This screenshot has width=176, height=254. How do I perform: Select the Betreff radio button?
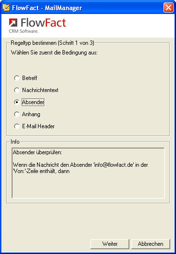click(x=17, y=78)
